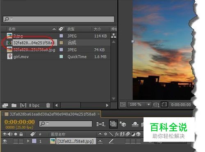Screen dimensions: 205x152
Task: Click the project panel search field
Action: pos(59,19)
